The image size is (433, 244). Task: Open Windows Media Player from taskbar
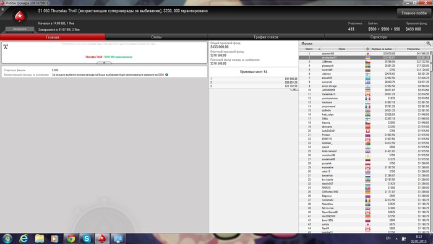click(54, 238)
